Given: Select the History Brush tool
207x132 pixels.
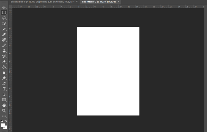Looking at the screenshot, I should pyautogui.click(x=4, y=56).
